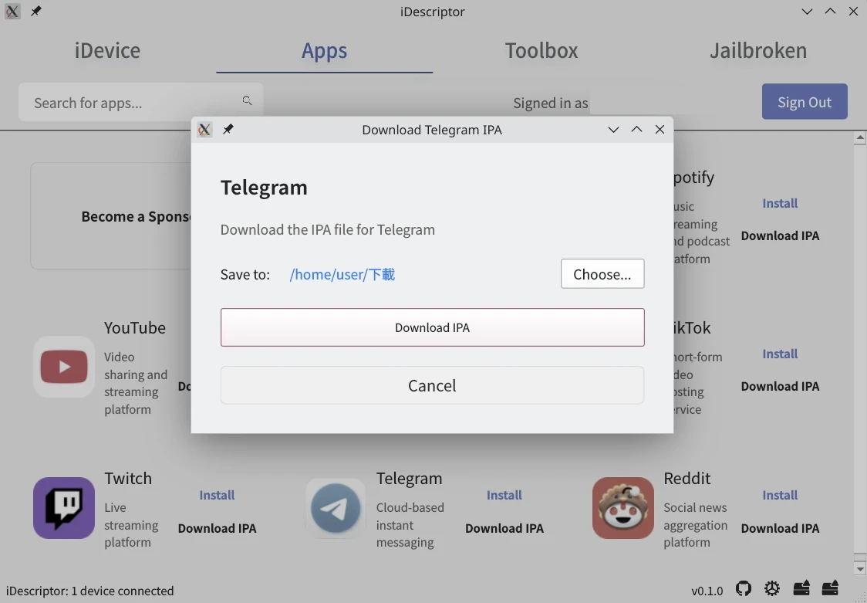Click the Telegram heading in dialog
The width and height of the screenshot is (867, 603).
click(264, 188)
